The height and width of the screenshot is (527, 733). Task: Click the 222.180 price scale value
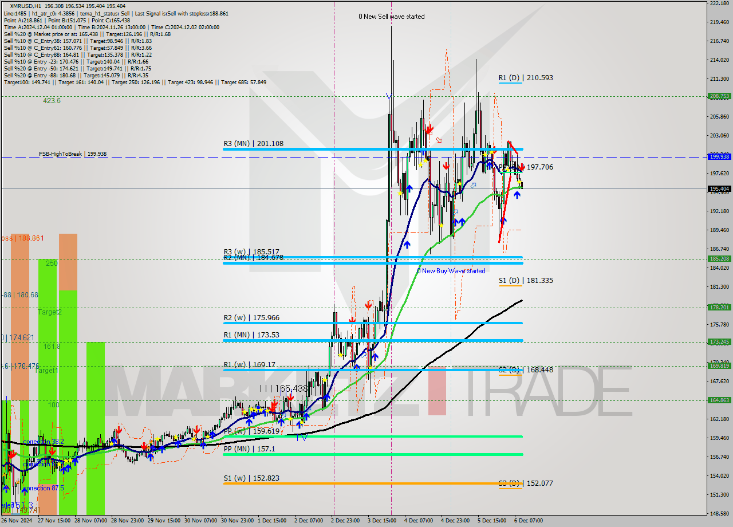pos(719,3)
